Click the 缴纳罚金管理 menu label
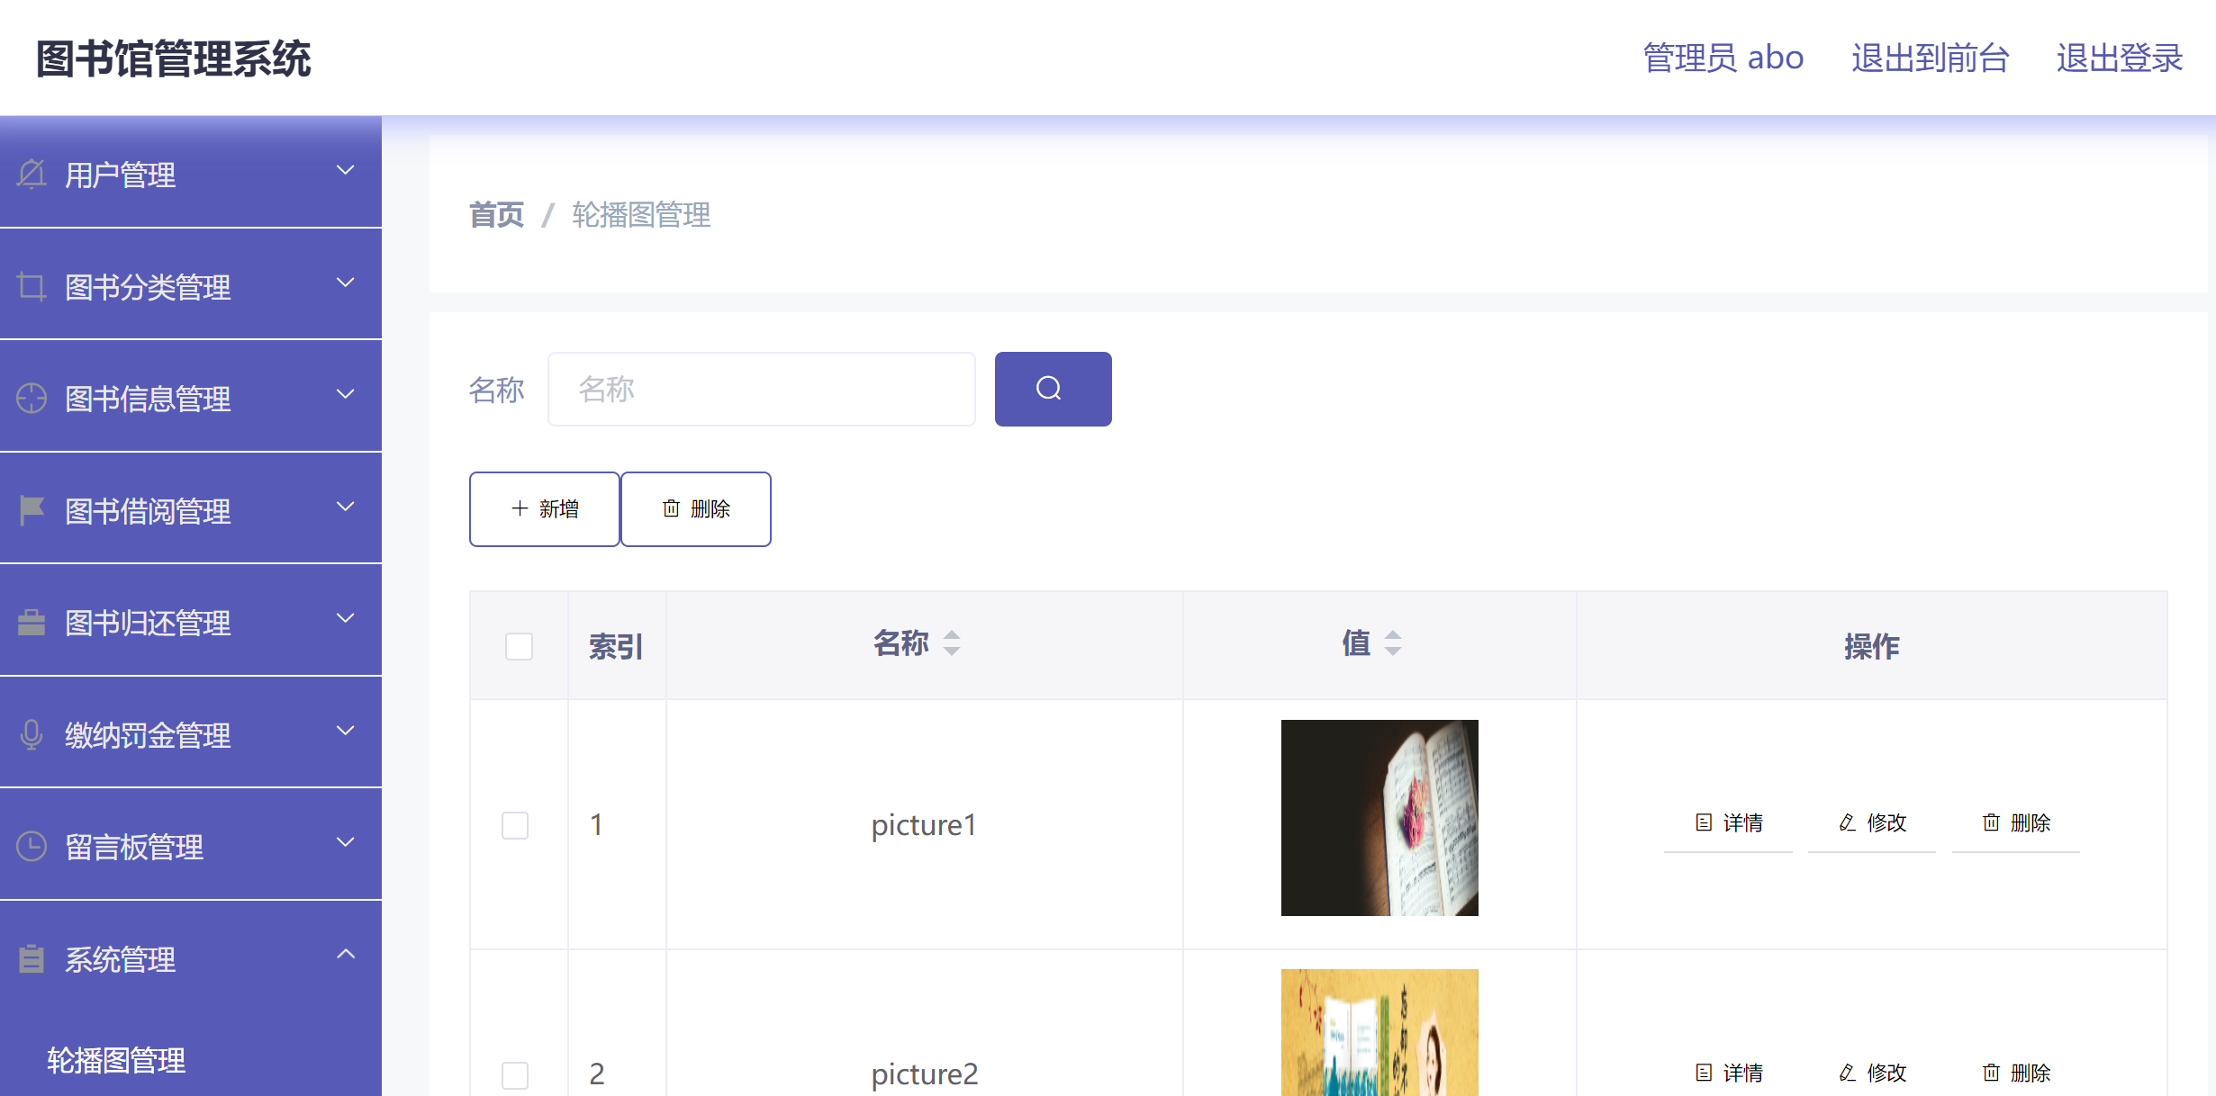 click(148, 735)
